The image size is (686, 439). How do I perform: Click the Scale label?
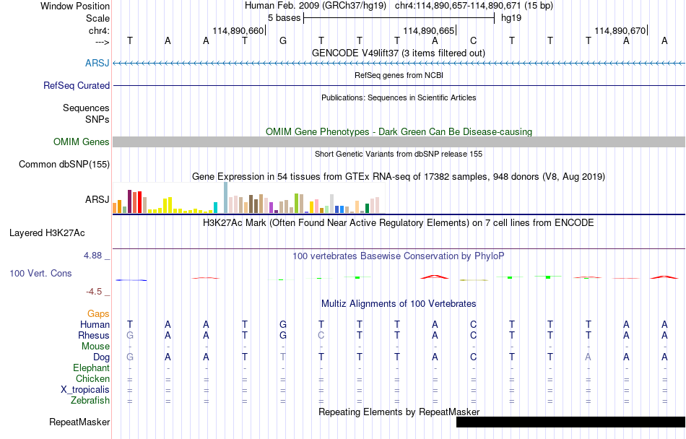(97, 18)
